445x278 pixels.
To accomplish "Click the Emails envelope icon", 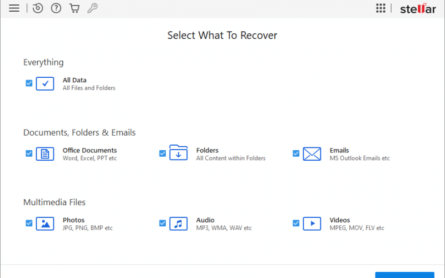I will click(x=312, y=154).
